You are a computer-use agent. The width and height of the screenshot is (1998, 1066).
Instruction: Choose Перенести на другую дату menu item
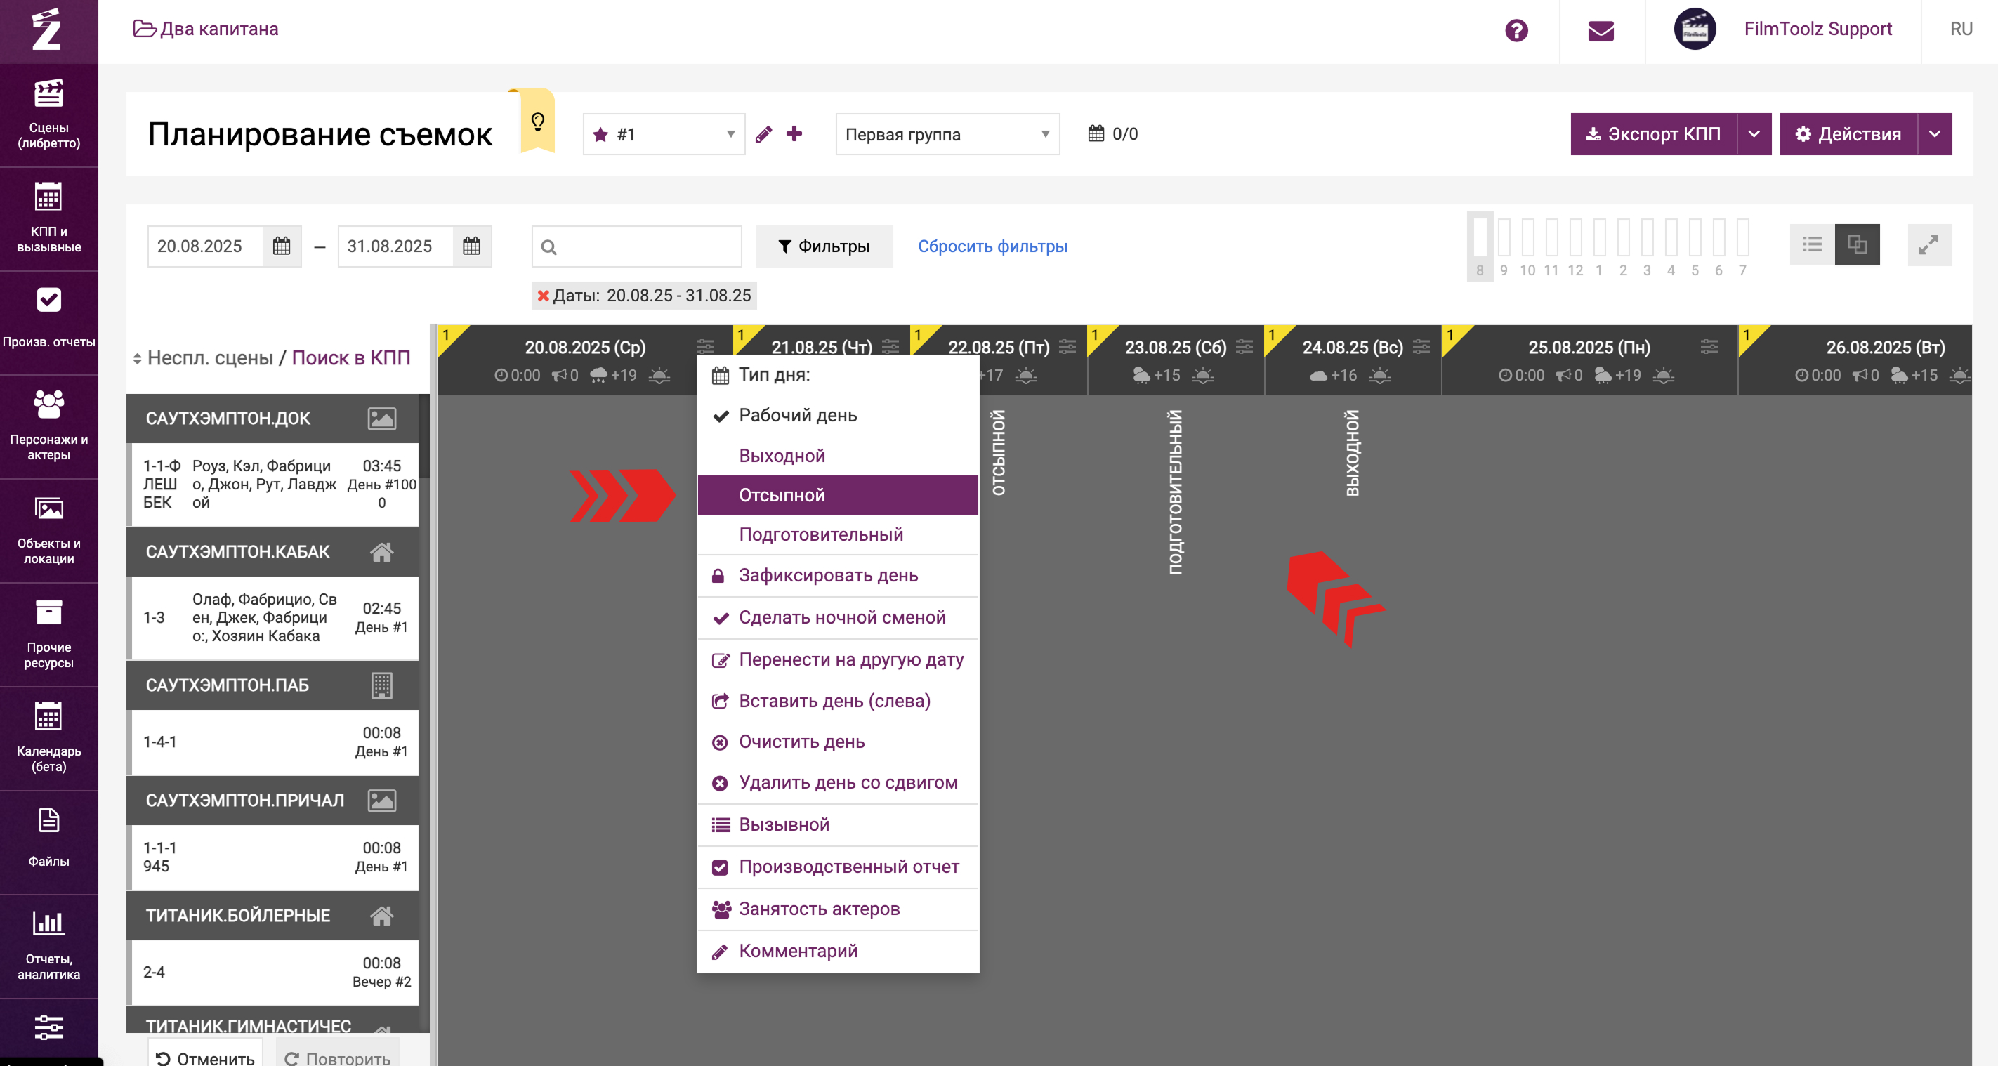838,659
